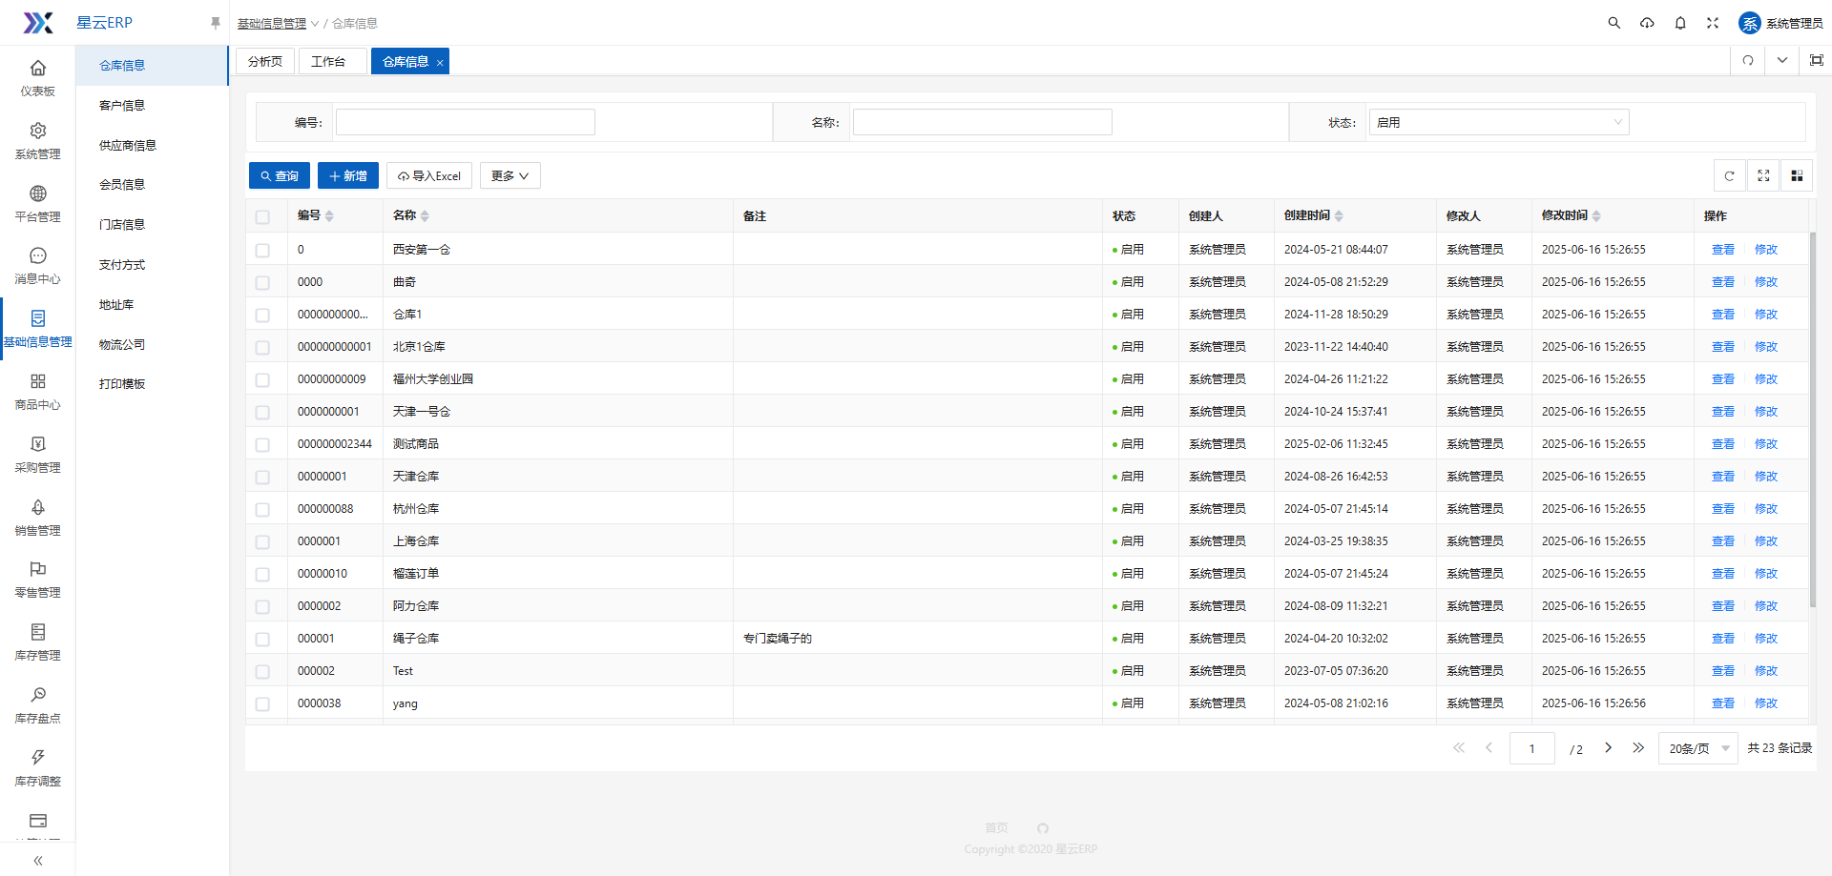Switch to the 工作台 tab

click(328, 62)
